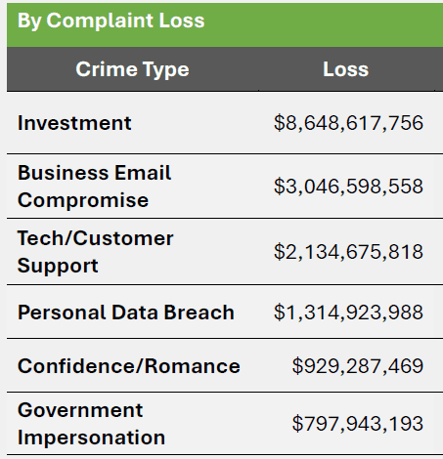Click the word Compromise in second row

(x=83, y=200)
